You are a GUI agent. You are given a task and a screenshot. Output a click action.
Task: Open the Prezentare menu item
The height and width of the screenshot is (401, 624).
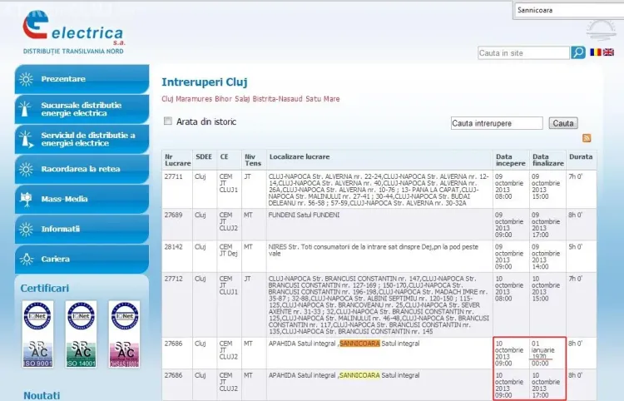[82, 79]
